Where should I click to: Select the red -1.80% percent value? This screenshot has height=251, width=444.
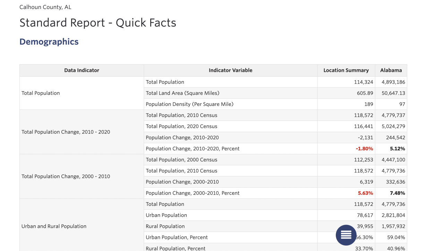tap(364, 149)
